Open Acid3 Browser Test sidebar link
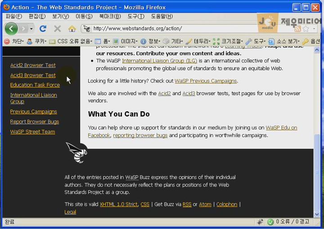324x229 pixels. [33, 75]
